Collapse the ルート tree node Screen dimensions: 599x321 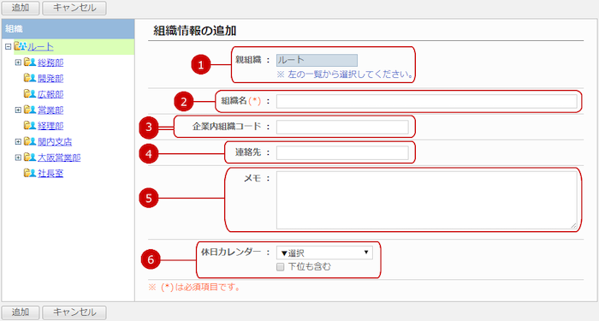coord(8,46)
